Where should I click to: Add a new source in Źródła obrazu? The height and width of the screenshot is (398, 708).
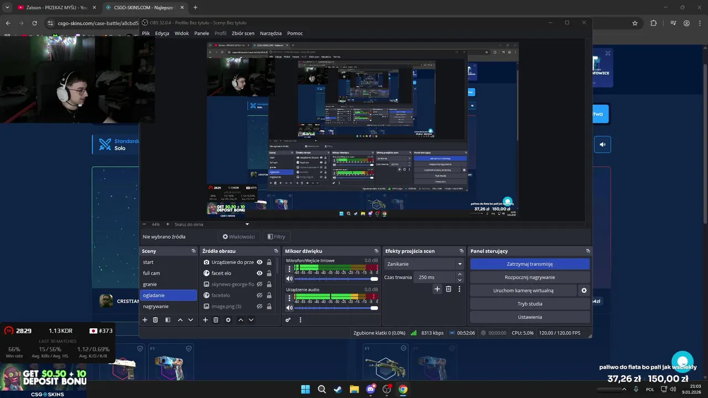pyautogui.click(x=205, y=320)
